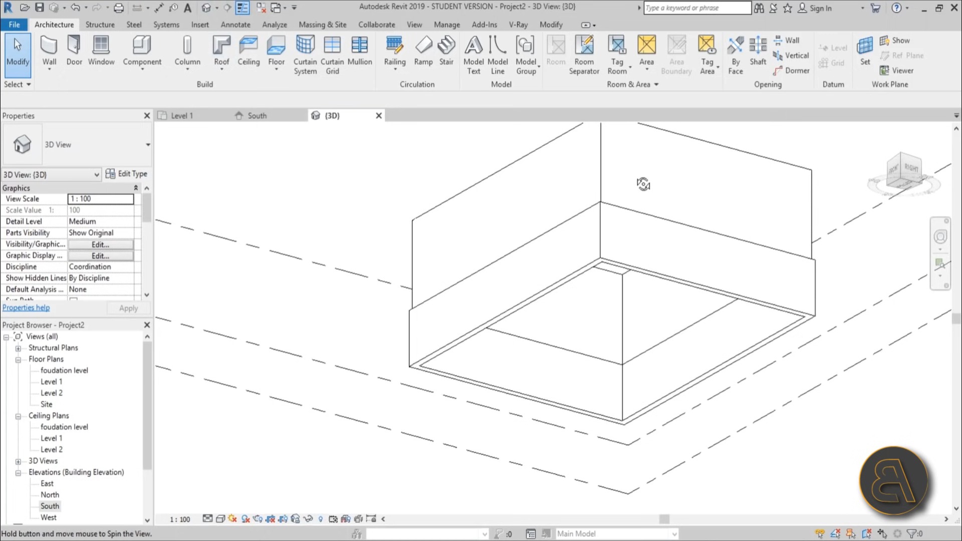Click the Visual Style cube icon
Viewport: 962px width, 541px height.
tap(220, 519)
